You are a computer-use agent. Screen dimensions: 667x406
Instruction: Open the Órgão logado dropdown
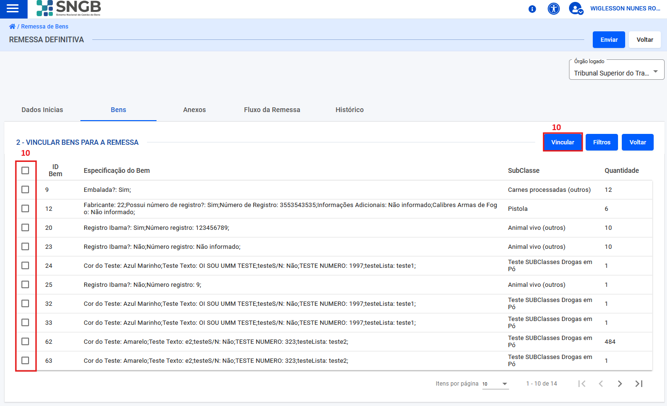click(x=617, y=70)
